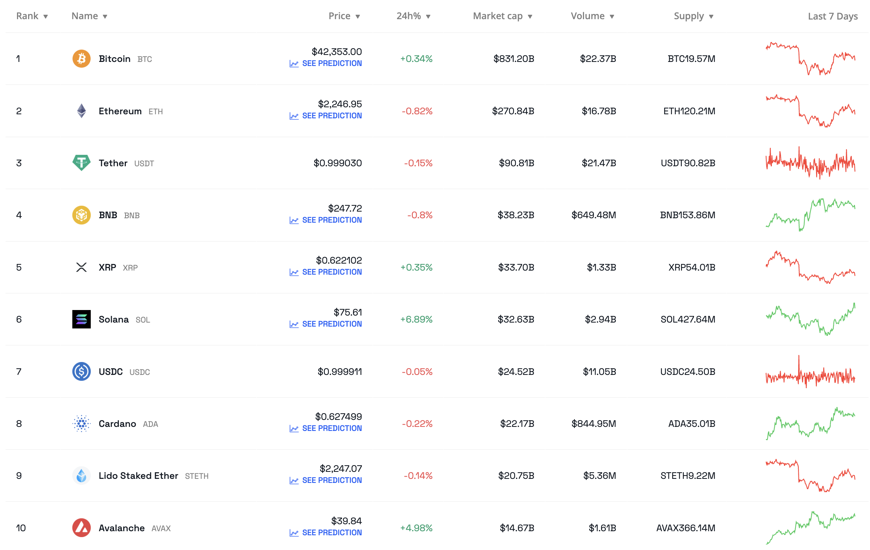
Task: Click Bitcoin's 7-day sparkline chart
Action: pos(810,59)
